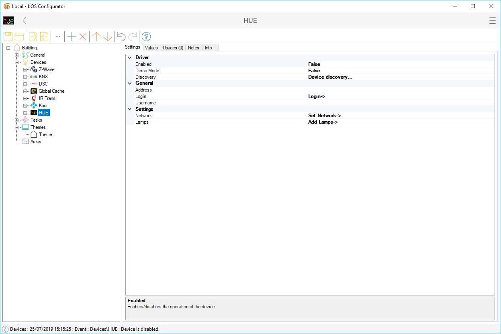Open the Info tab
This screenshot has width=501, height=334.
[x=209, y=48]
